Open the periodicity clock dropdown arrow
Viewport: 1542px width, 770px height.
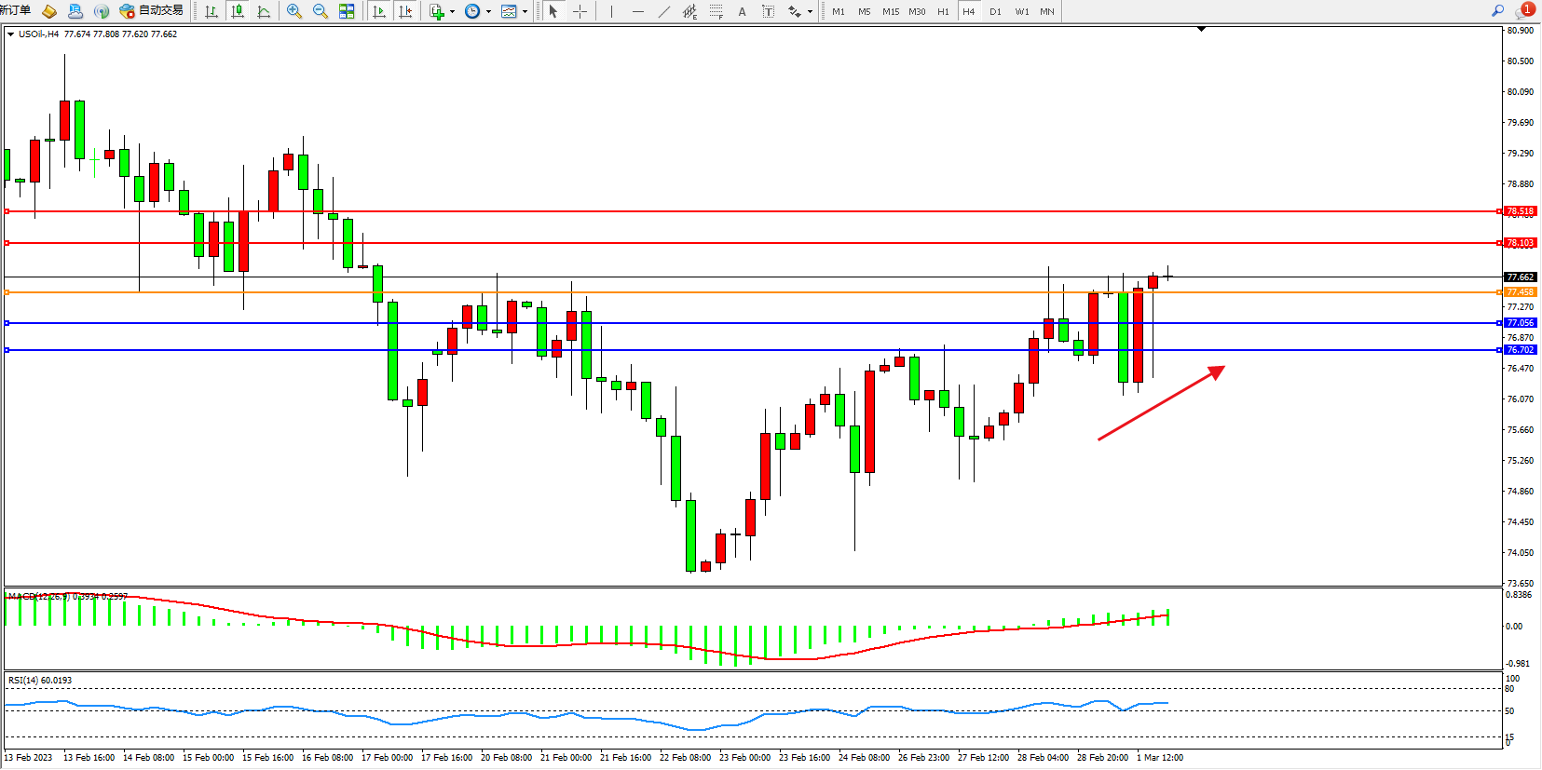[x=488, y=12]
